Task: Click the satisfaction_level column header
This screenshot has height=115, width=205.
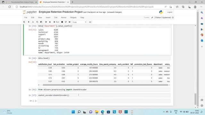Action: click(x=45, y=64)
